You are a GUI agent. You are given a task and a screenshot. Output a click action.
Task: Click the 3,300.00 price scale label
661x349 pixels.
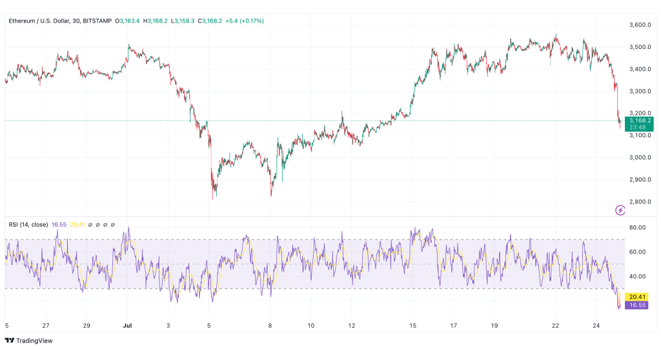coord(640,91)
